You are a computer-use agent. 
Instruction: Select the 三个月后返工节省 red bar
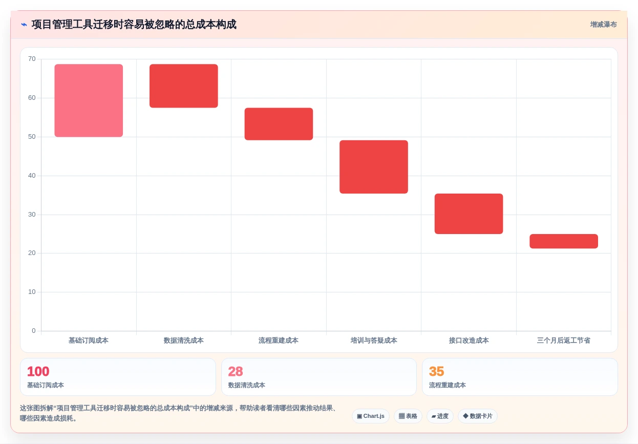tap(564, 241)
